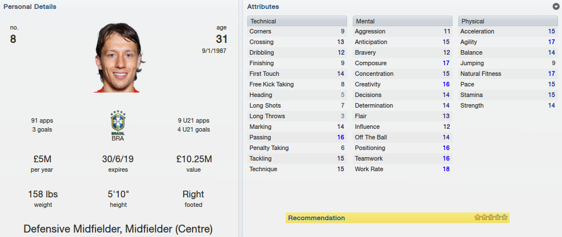Click the player's face portrait

pyautogui.click(x=118, y=57)
